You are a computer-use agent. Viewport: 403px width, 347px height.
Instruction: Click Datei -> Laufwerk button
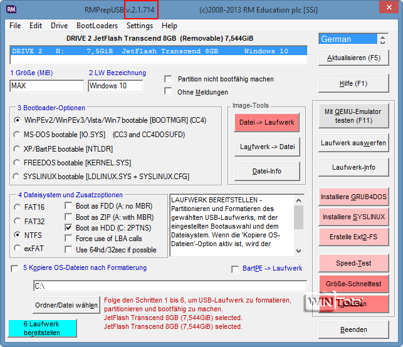click(x=267, y=122)
